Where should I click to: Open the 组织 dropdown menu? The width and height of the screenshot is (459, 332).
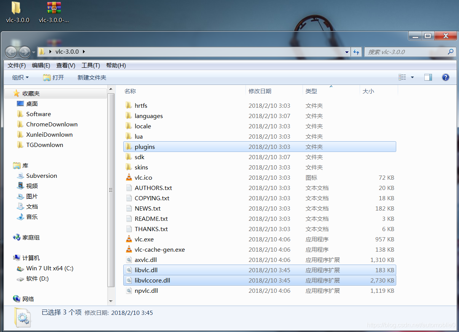20,77
